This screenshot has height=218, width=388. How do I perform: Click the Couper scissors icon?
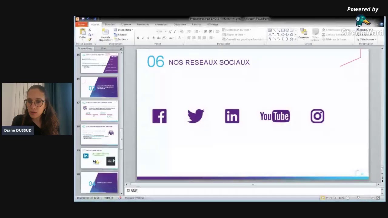(90, 30)
